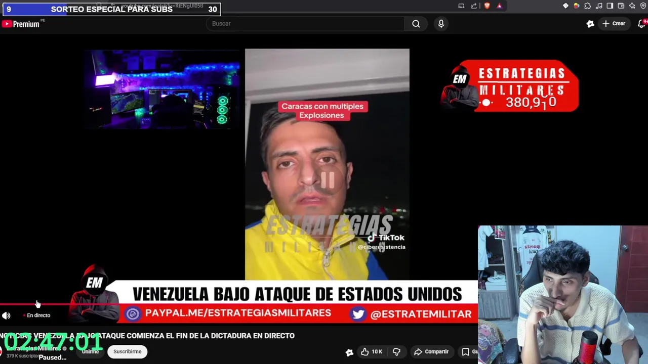
Task: Click the @ESTRATEMILITAR handle text
Action: point(421,314)
